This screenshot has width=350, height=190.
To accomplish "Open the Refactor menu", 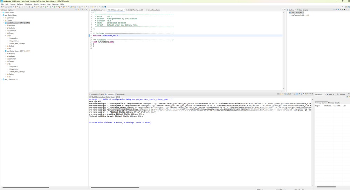I will (x=20, y=4).
